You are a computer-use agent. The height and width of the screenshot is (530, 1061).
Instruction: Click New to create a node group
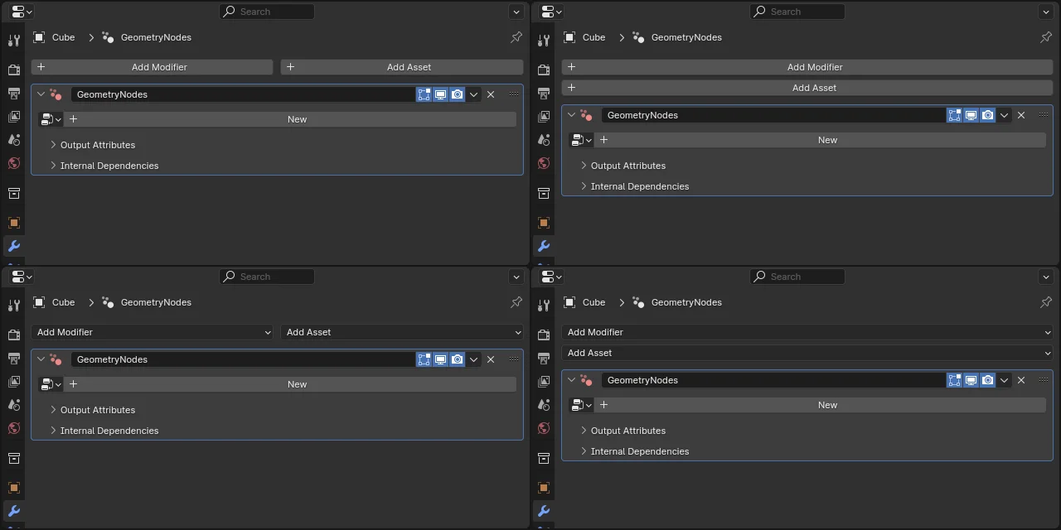pos(297,118)
